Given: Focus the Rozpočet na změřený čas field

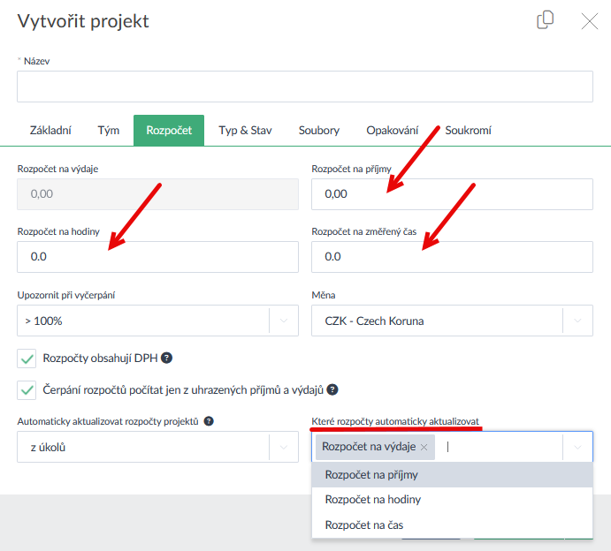Looking at the screenshot, I should pyautogui.click(x=452, y=257).
